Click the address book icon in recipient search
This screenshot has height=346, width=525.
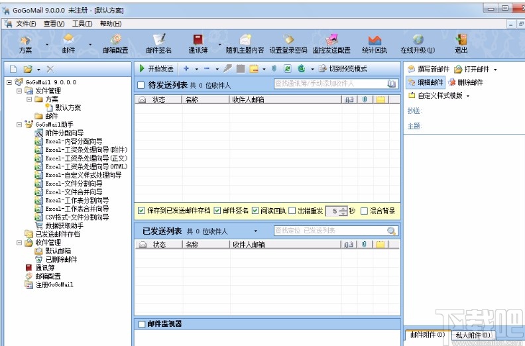pos(391,84)
